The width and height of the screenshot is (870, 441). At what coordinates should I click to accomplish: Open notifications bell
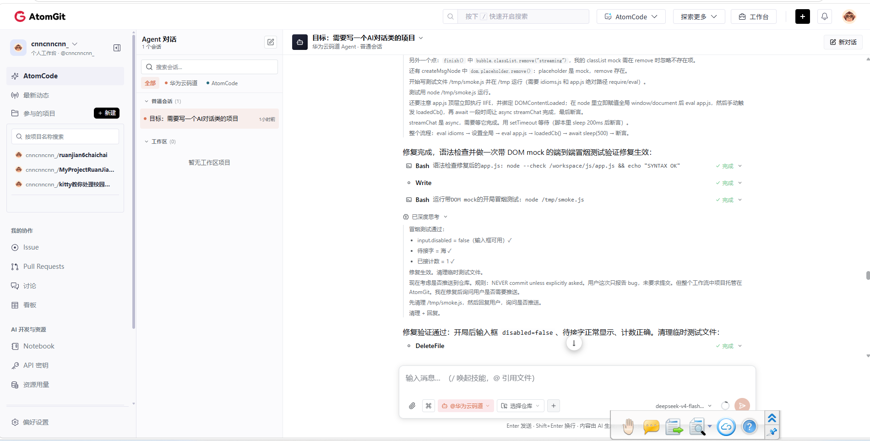825,16
